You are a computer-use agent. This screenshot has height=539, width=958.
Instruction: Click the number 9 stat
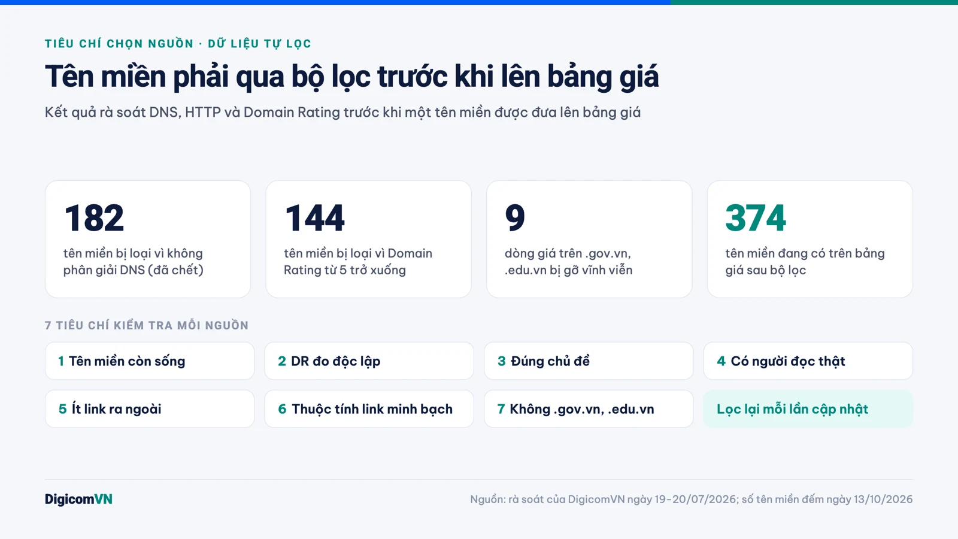pyautogui.click(x=515, y=218)
